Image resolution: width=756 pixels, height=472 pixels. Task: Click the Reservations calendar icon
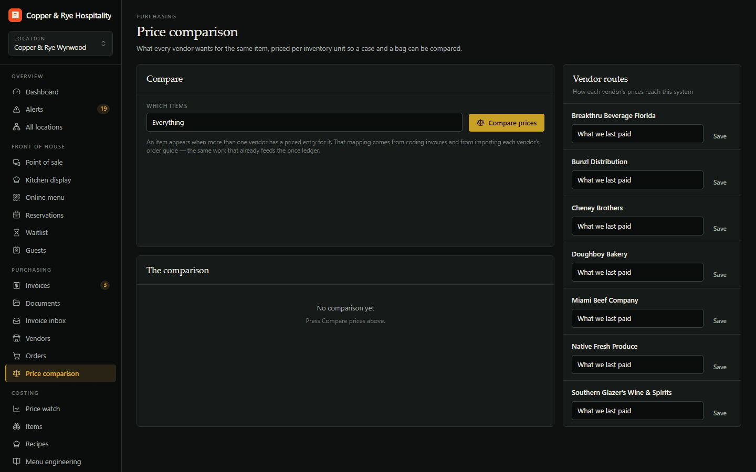pyautogui.click(x=16, y=215)
